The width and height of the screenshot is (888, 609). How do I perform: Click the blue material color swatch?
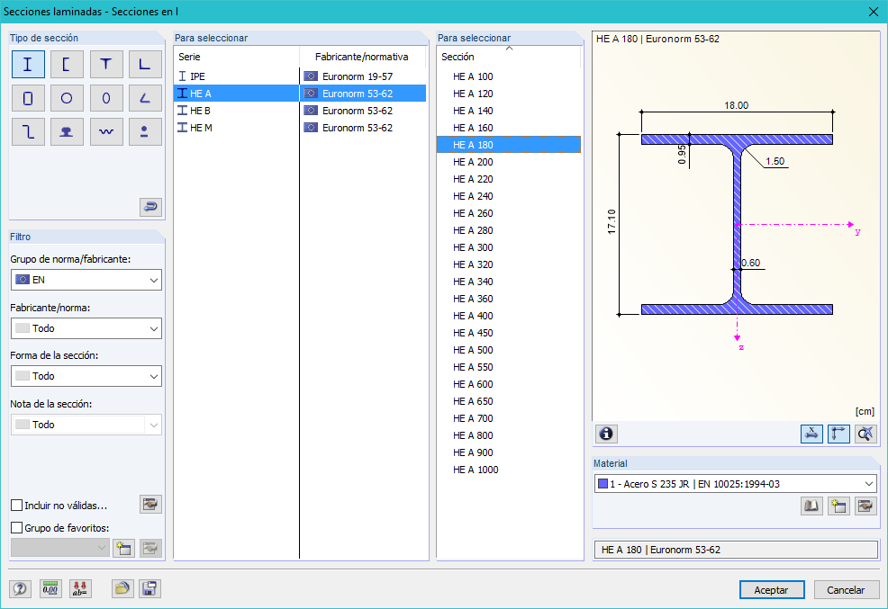(603, 484)
